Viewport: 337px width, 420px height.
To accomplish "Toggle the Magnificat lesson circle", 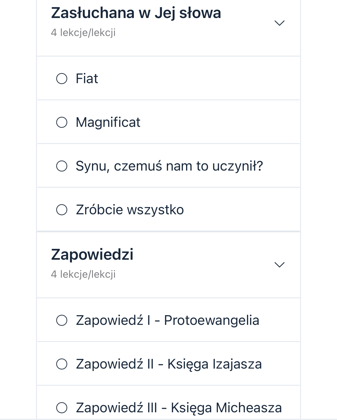I will pos(62,122).
